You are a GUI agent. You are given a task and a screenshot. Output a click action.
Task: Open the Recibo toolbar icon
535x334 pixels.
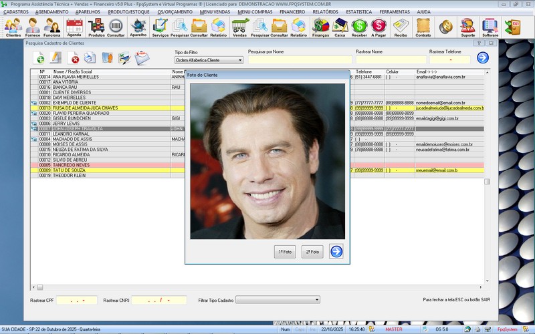(x=401, y=27)
